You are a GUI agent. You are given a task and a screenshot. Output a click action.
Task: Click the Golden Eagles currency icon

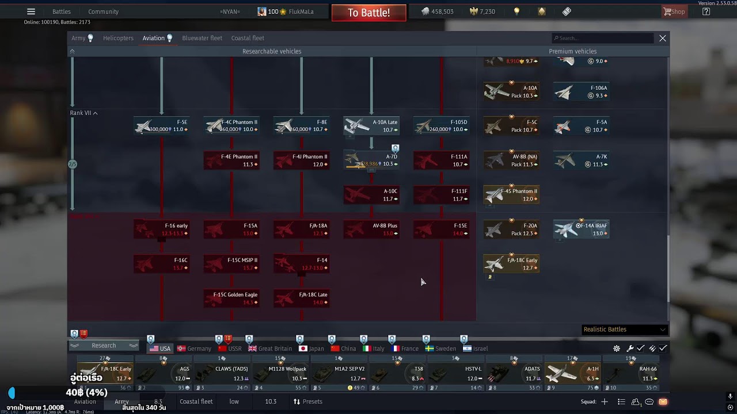point(474,11)
